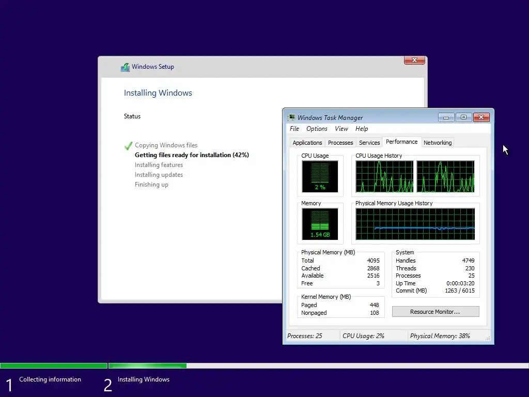Click the Physical Memory Usage History graph
This screenshot has height=397, width=529.
coord(415,224)
